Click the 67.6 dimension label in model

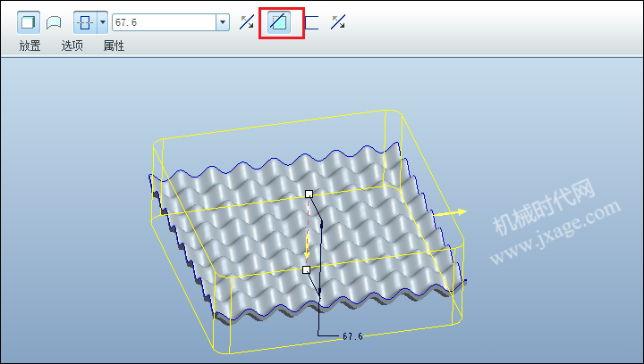(352, 336)
